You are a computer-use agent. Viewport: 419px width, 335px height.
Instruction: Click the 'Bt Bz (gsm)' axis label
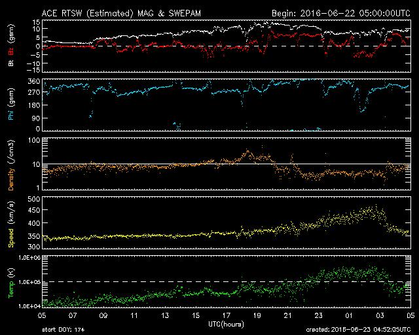[11, 45]
